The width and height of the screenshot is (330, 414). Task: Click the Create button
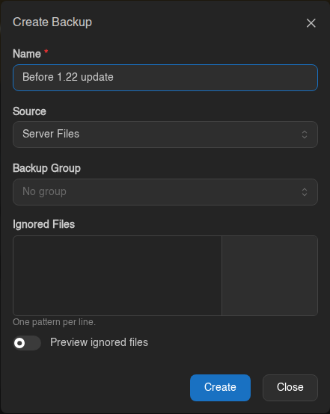[x=220, y=388]
